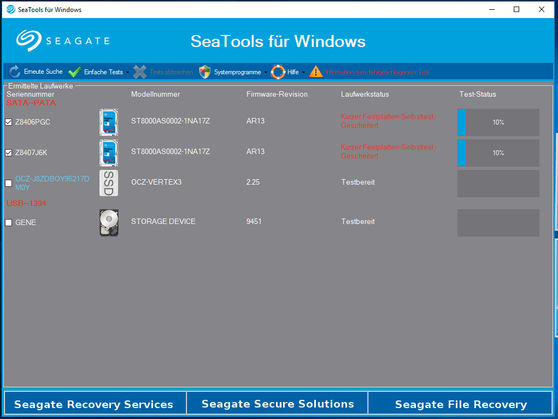Click the model ST8000AS0002-1NA17Z in Z8406PGC row
This screenshot has height=419, width=558.
point(171,121)
